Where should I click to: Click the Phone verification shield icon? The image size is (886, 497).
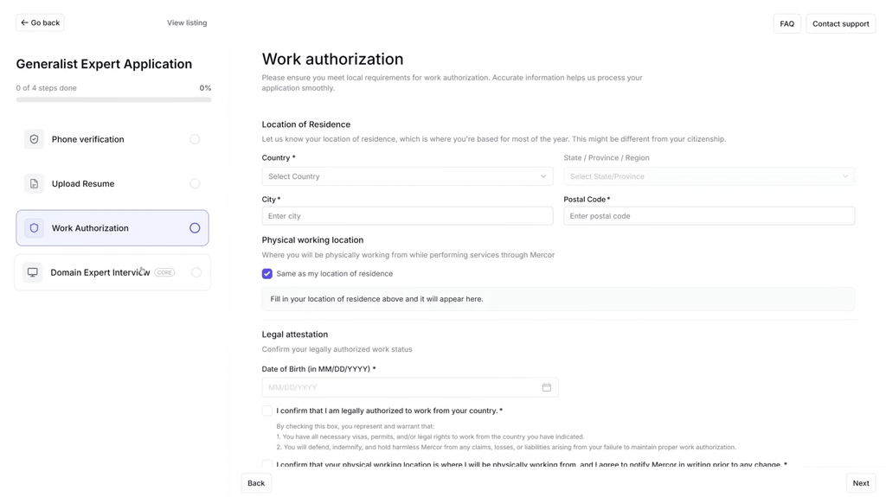click(x=34, y=139)
